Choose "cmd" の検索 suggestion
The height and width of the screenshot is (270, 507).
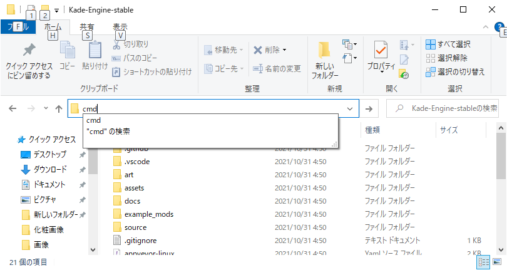(x=210, y=132)
